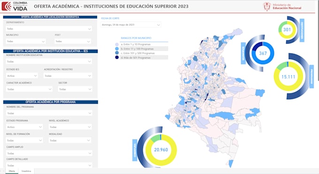The width and height of the screenshot is (319, 174).
Task: Open the Estado Programa dropdown
Action: click(24, 127)
